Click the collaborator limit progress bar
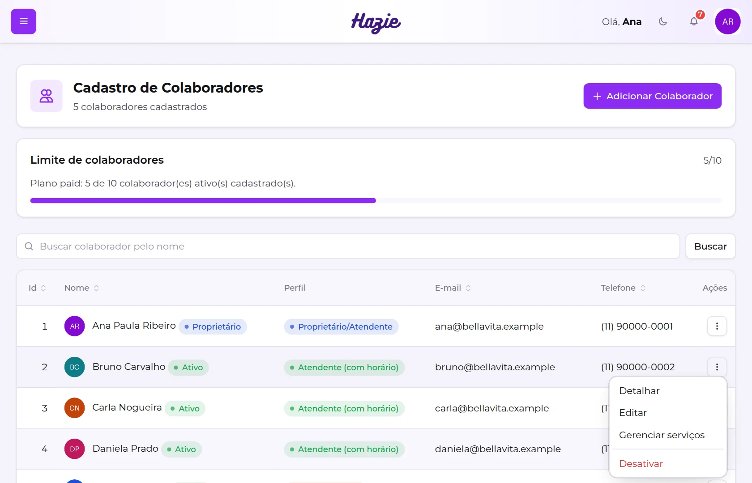The width and height of the screenshot is (752, 483). (376, 201)
